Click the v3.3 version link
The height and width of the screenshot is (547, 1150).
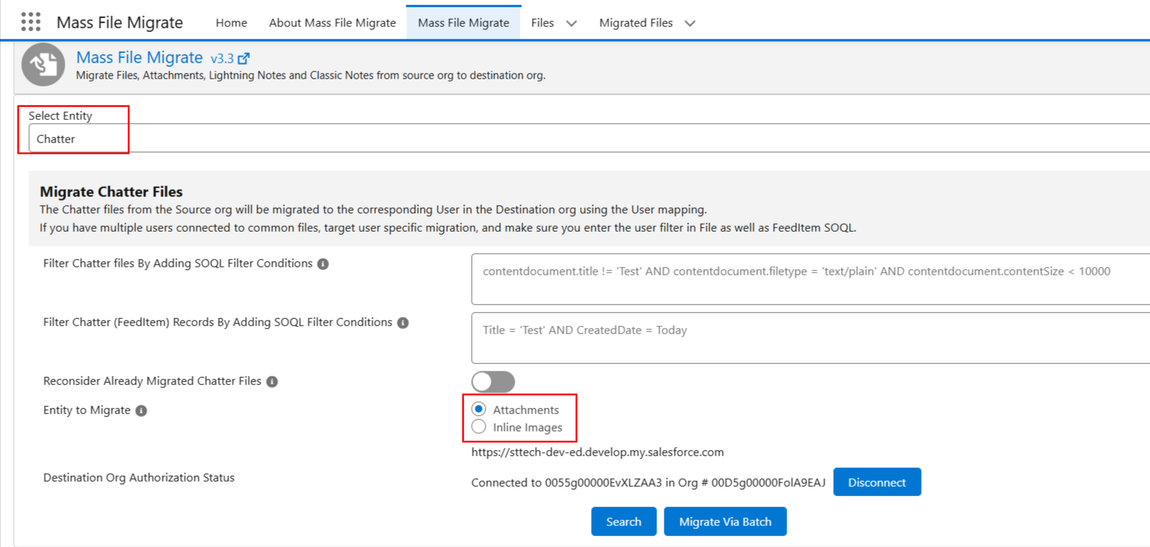(x=222, y=59)
